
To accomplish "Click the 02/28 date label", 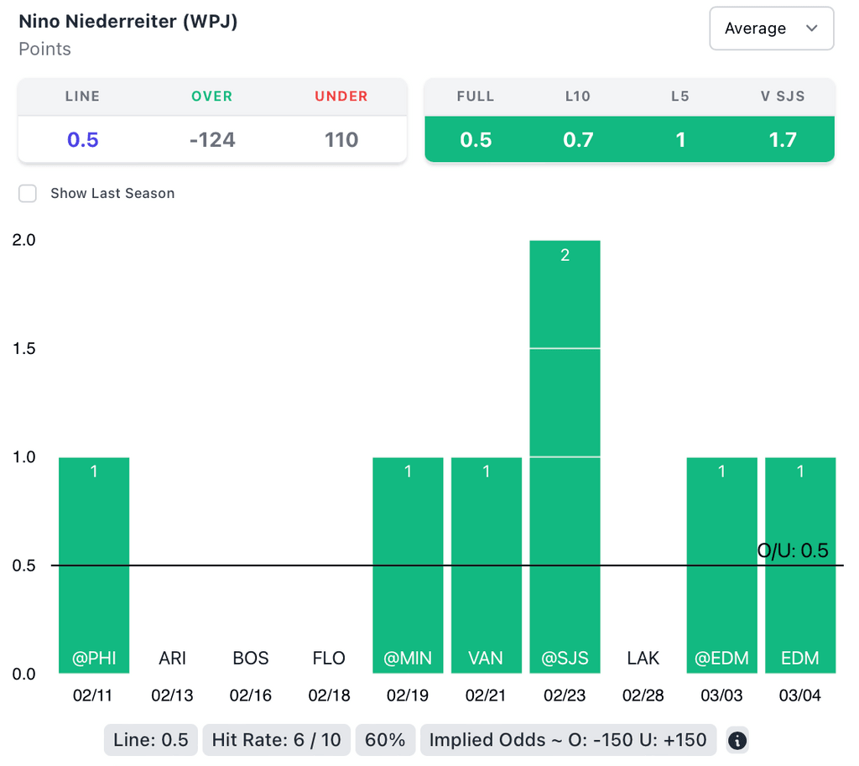I will pos(643,696).
